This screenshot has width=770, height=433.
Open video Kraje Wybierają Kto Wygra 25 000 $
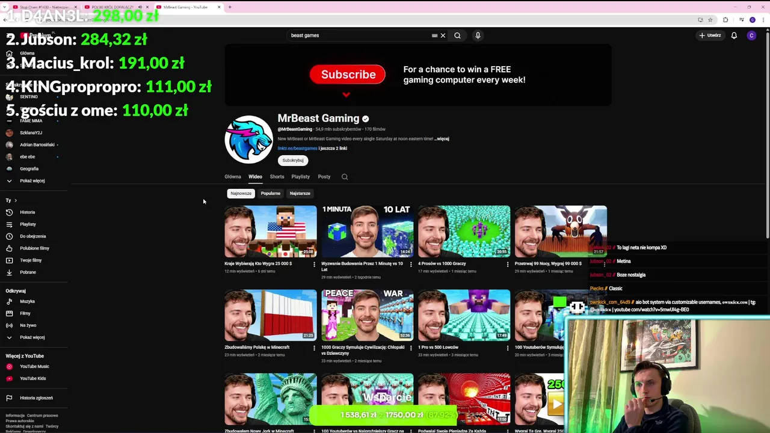[x=271, y=232]
